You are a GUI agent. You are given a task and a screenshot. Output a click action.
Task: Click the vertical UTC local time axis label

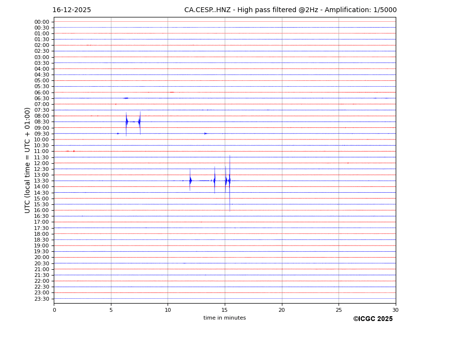pyautogui.click(x=28, y=160)
